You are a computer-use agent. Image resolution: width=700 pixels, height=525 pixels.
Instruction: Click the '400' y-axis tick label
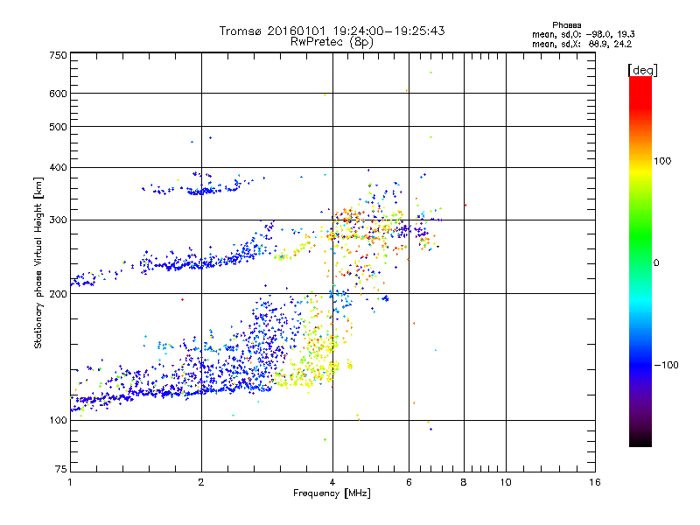tap(58, 168)
